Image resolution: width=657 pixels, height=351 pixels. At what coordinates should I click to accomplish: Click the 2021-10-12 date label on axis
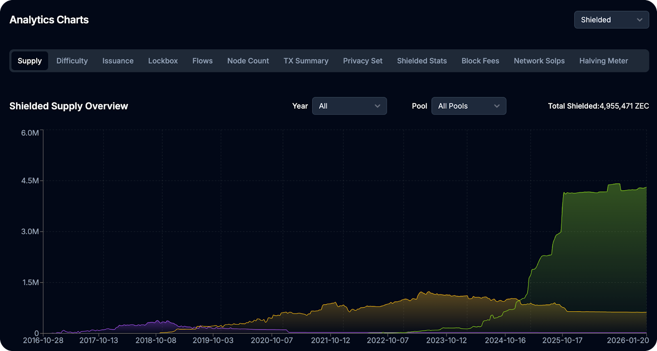pos(330,340)
